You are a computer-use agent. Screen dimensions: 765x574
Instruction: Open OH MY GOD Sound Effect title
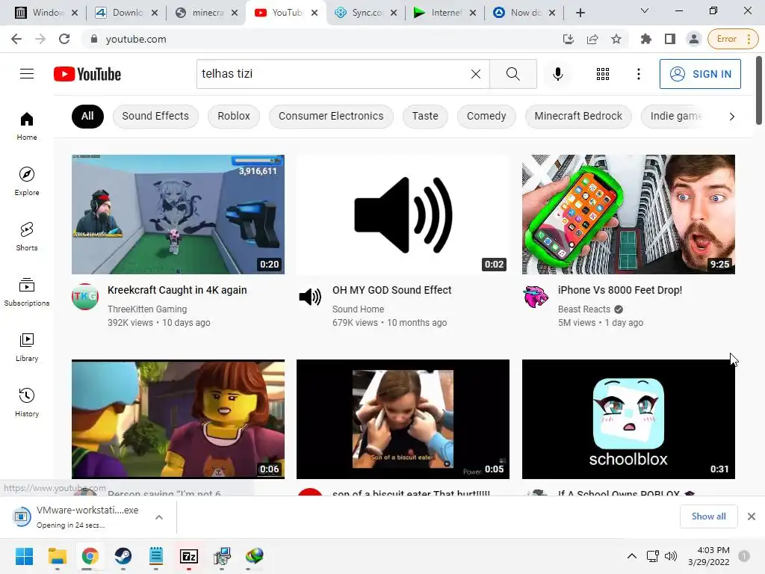(x=391, y=290)
